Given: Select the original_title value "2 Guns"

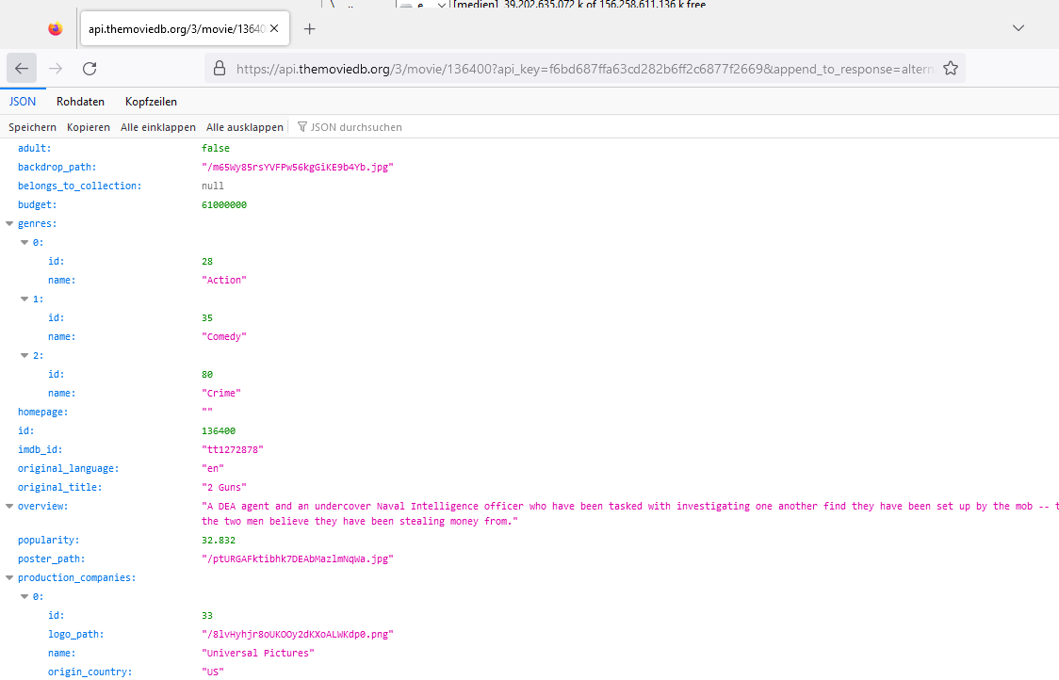Looking at the screenshot, I should pyautogui.click(x=224, y=487).
